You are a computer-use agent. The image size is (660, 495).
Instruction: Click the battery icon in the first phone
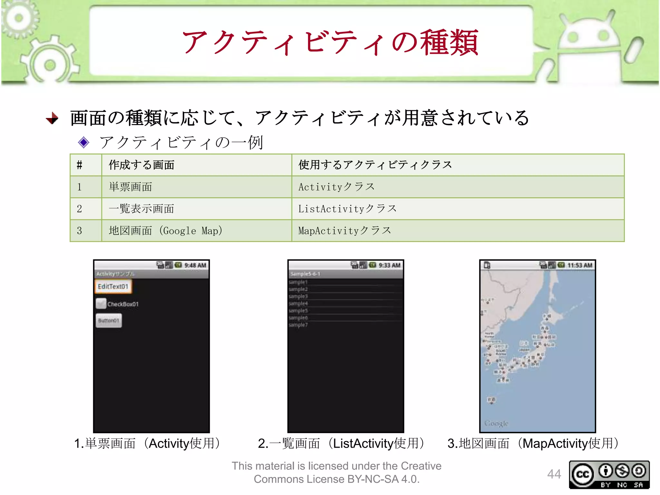178,265
